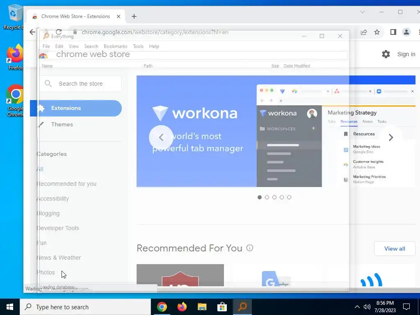Select the third carousel dot

click(x=274, y=197)
